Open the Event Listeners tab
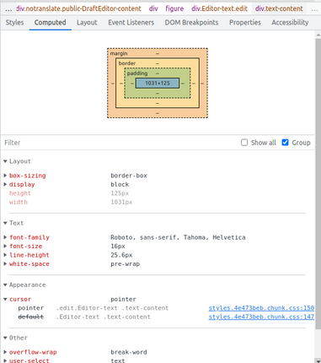 pyautogui.click(x=131, y=23)
